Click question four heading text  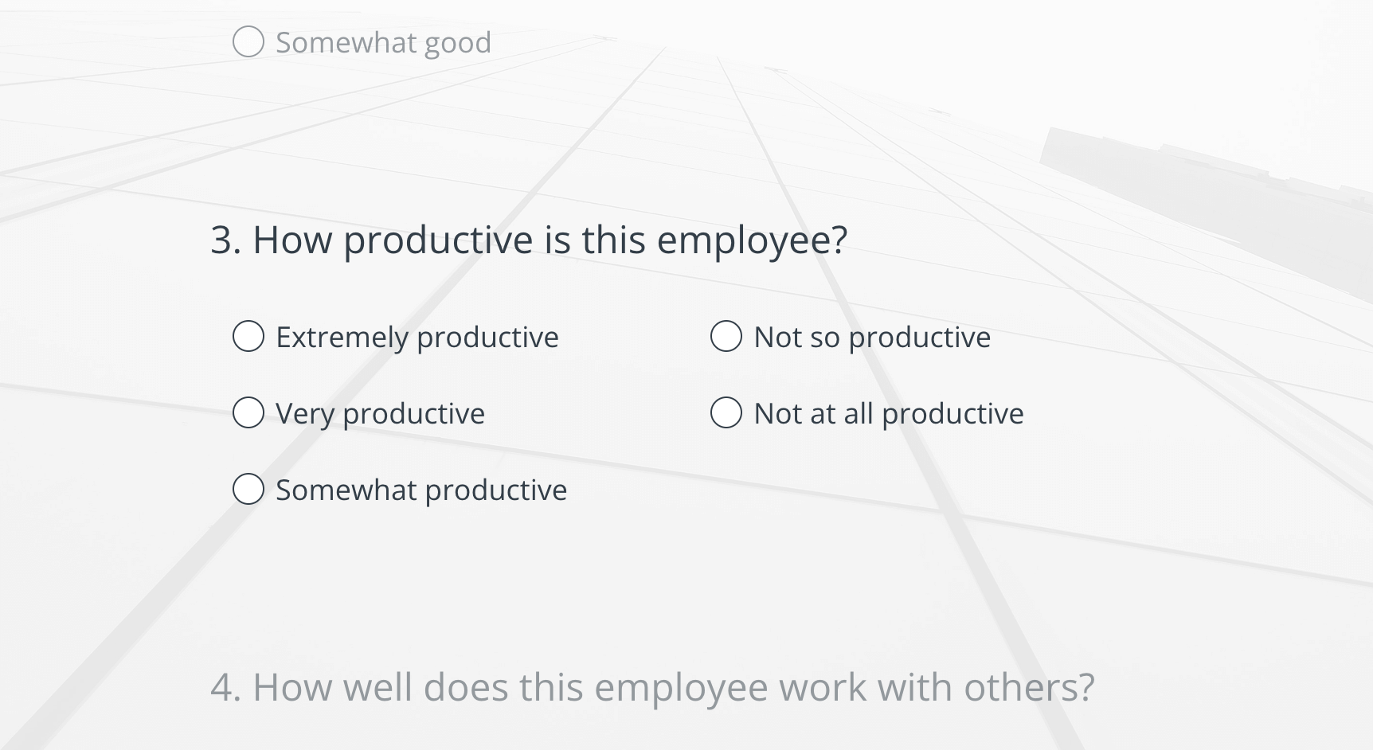[x=655, y=686]
